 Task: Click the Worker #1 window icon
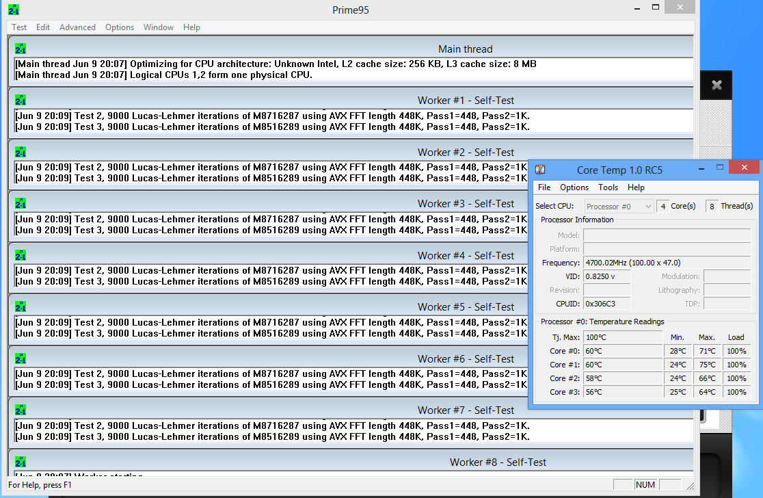(21, 101)
